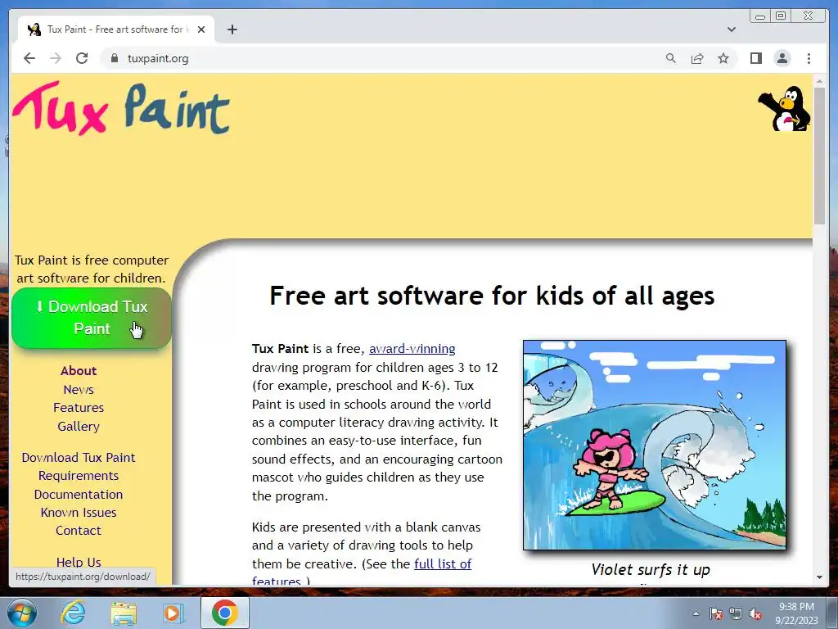The width and height of the screenshot is (838, 629).
Task: Click the muted volume tray icon
Action: tap(755, 613)
